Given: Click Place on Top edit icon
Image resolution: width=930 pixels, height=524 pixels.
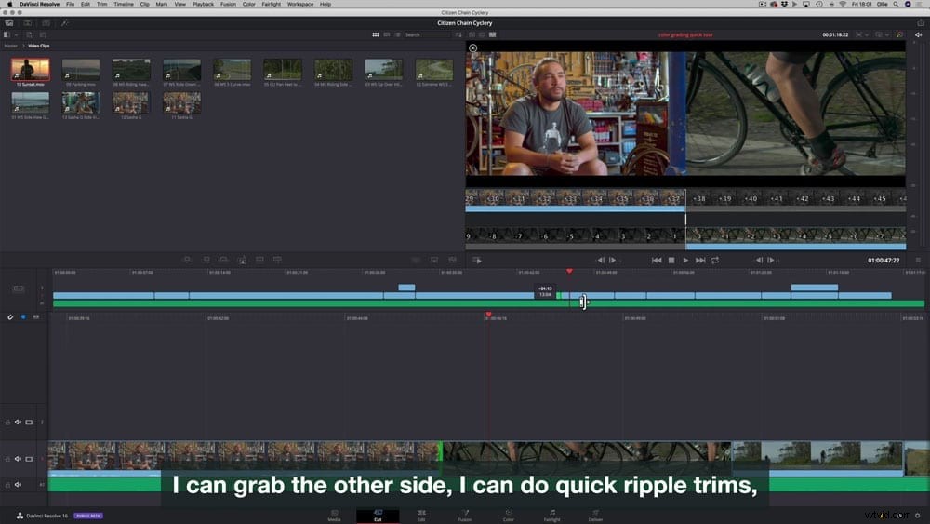Looking at the screenshot, I should click(x=259, y=260).
